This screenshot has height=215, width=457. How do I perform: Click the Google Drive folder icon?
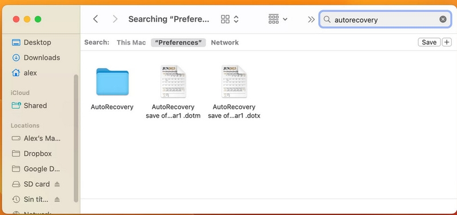(16, 169)
